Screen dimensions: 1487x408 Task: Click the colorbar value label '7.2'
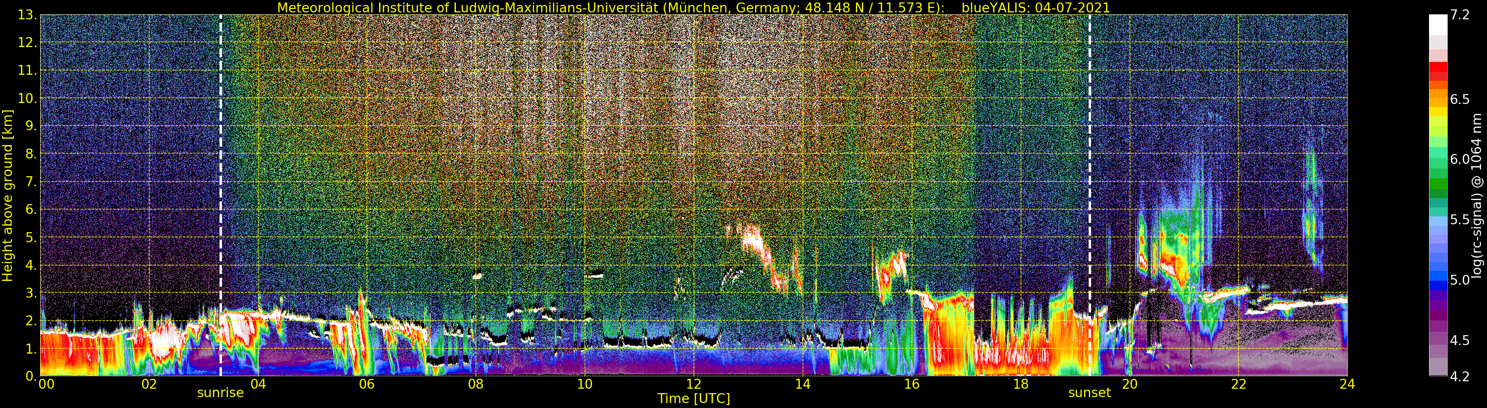click(1459, 15)
